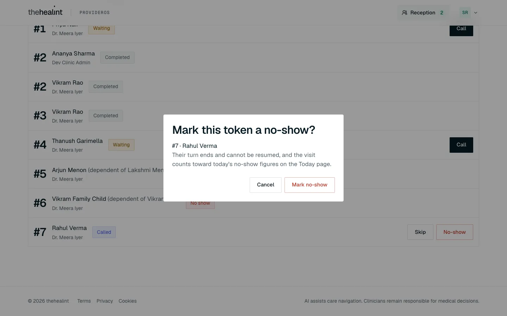Open the Reception queue button
The height and width of the screenshot is (316, 507).
tap(423, 13)
